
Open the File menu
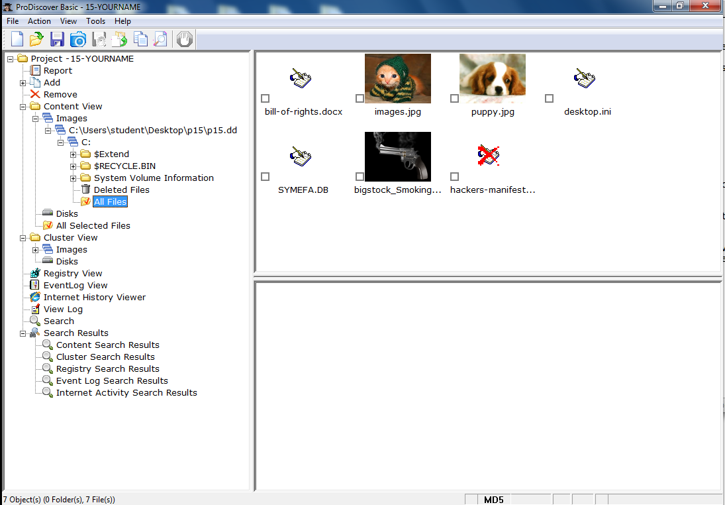coord(13,21)
